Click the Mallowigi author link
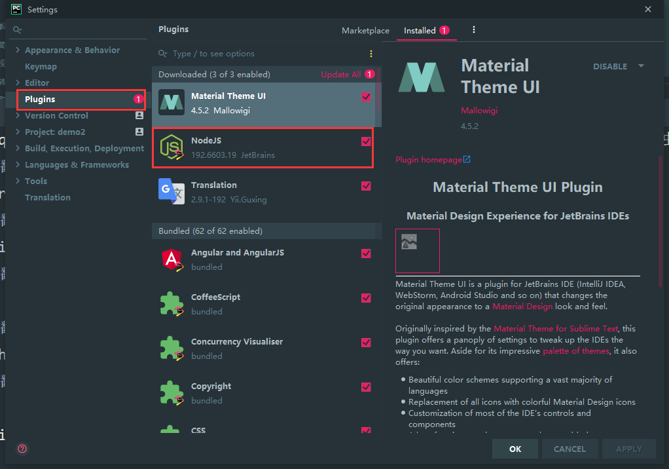This screenshot has height=469, width=669. pos(479,111)
